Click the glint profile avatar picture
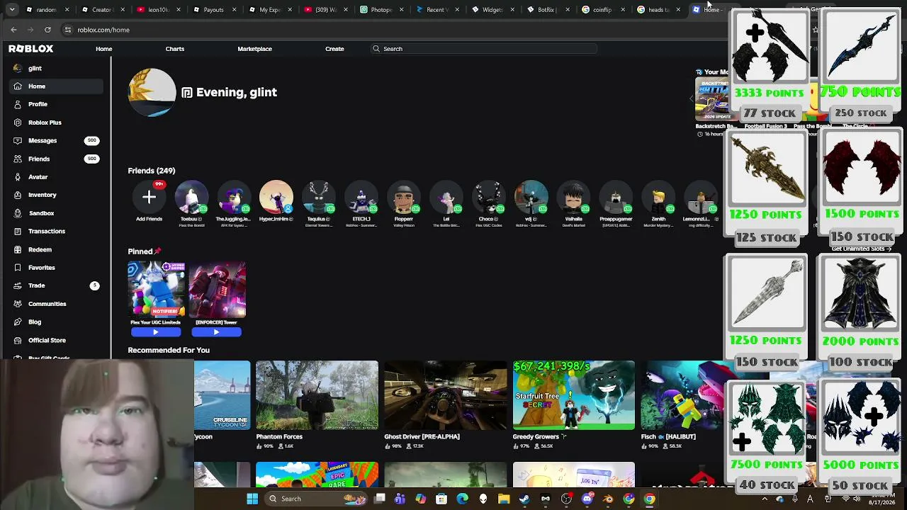This screenshot has width=907, height=510. (152, 92)
